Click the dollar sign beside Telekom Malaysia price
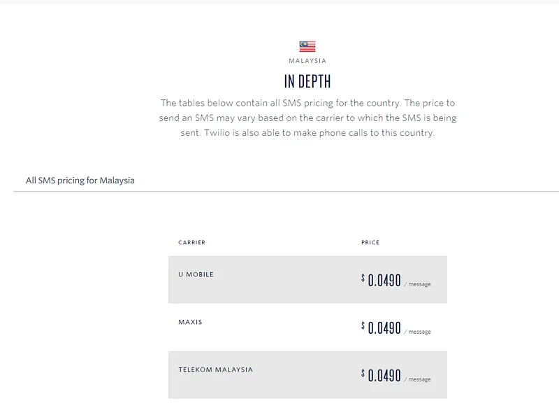This screenshot has height=408, width=559. (363, 373)
